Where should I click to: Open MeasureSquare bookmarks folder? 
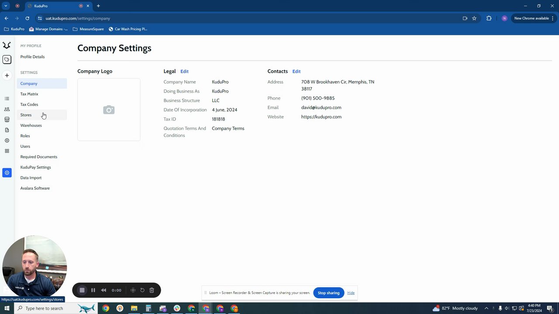(88, 29)
